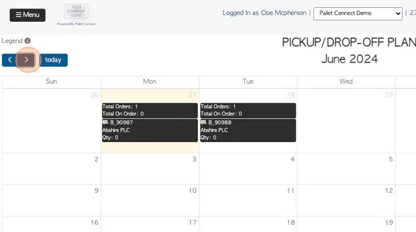Click Total Orders summary on Tuesday 28

(x=248, y=111)
